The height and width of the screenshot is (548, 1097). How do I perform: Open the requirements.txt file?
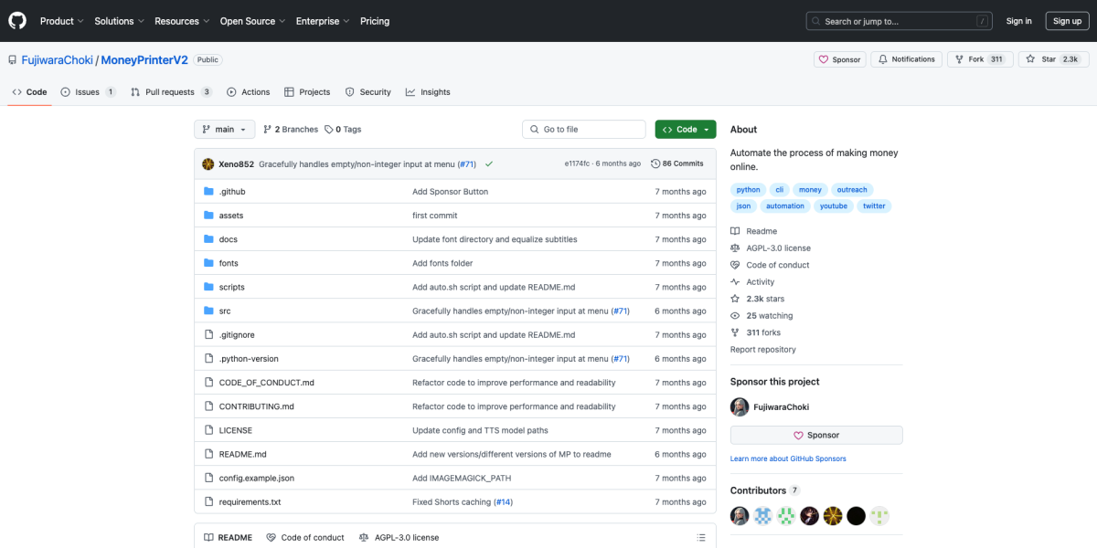(250, 502)
